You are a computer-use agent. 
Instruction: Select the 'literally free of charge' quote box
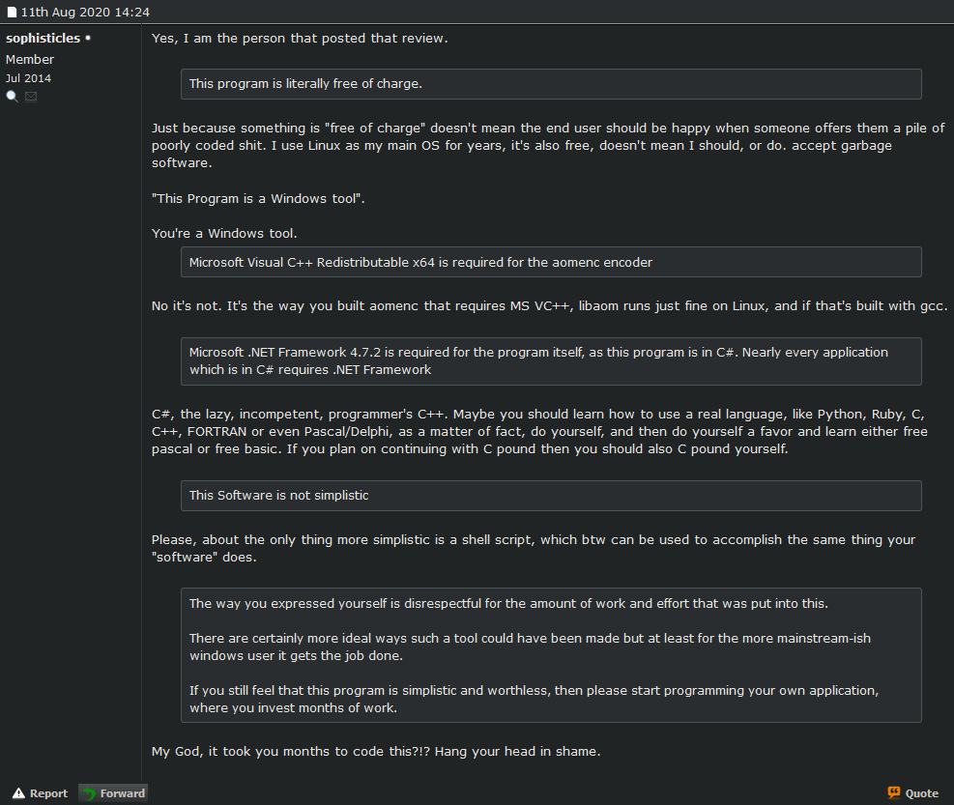click(x=551, y=84)
